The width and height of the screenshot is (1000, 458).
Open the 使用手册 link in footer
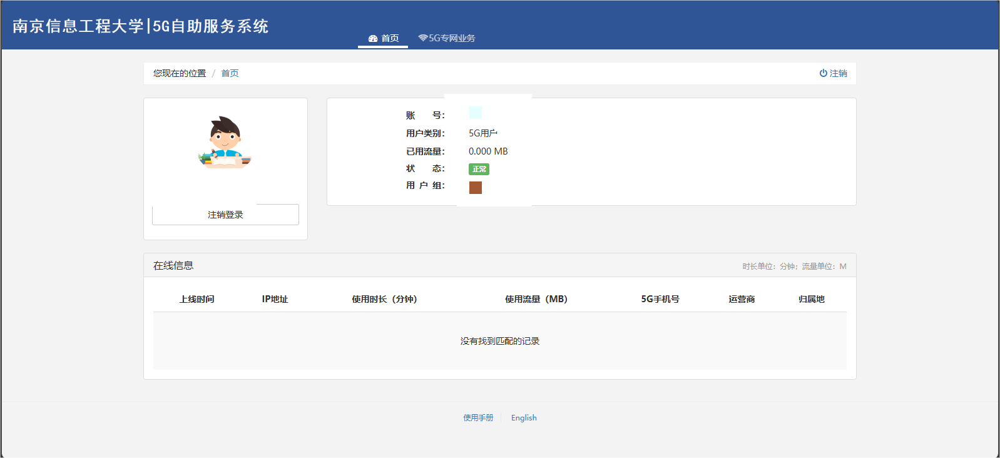(x=478, y=418)
